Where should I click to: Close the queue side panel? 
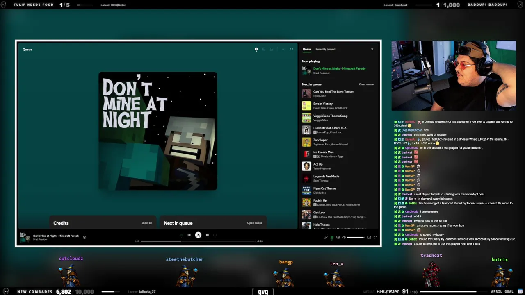tap(372, 49)
